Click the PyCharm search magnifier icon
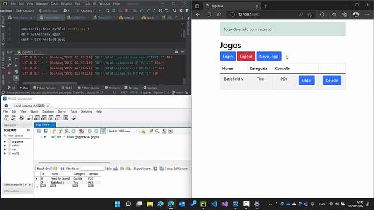Viewport: 374px width, 210px height. 175,10
